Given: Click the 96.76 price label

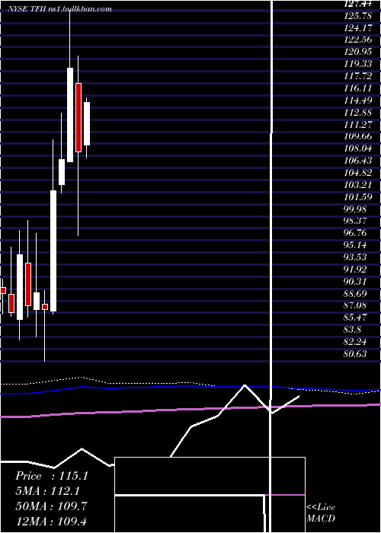Looking at the screenshot, I should (x=356, y=233).
